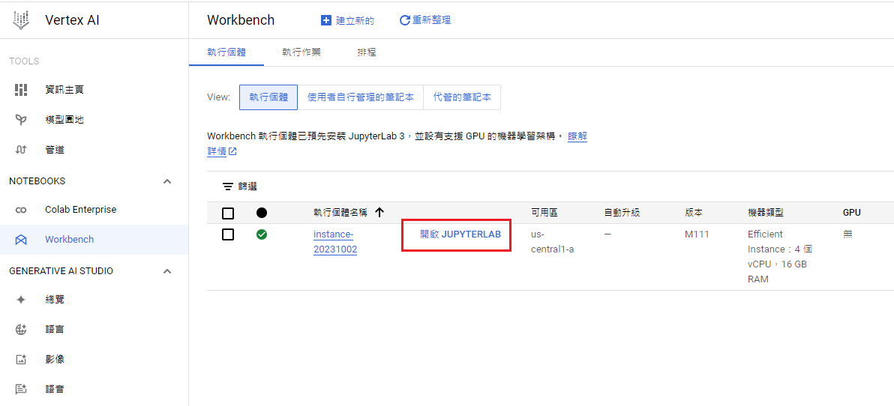The height and width of the screenshot is (406, 894).
Task: Sort by 執行個體名稱 using the arrow
Action: coord(379,213)
